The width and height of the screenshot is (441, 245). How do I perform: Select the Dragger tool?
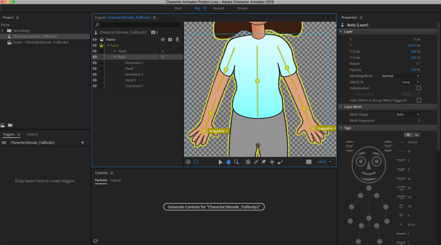[x=272, y=162]
